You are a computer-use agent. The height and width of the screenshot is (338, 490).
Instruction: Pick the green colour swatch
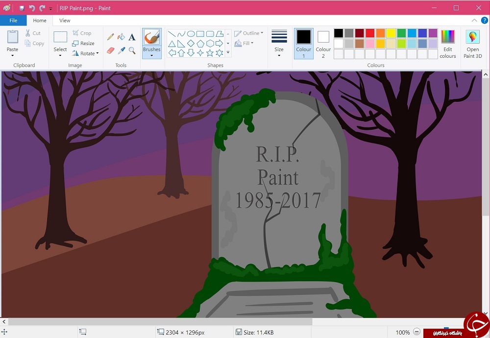(402, 33)
